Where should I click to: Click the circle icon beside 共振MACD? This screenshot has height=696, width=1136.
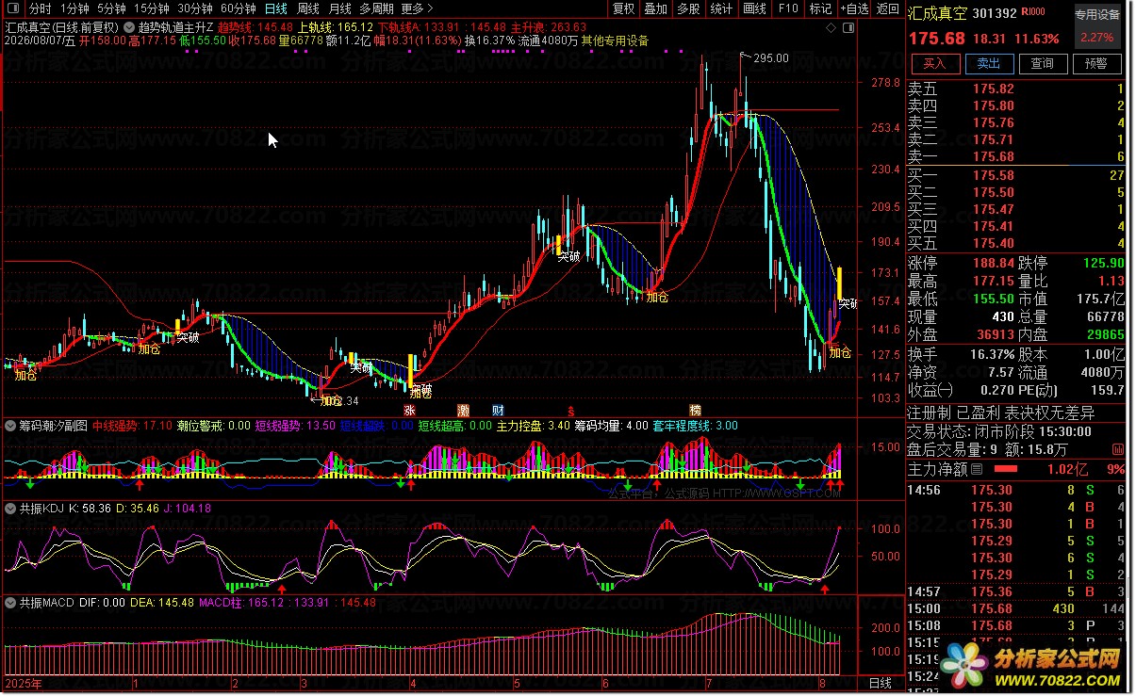pos(11,603)
